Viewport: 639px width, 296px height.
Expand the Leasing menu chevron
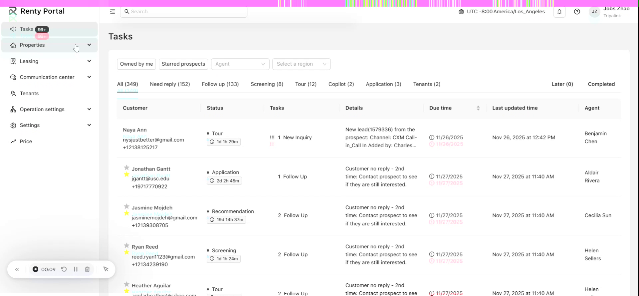pos(89,61)
